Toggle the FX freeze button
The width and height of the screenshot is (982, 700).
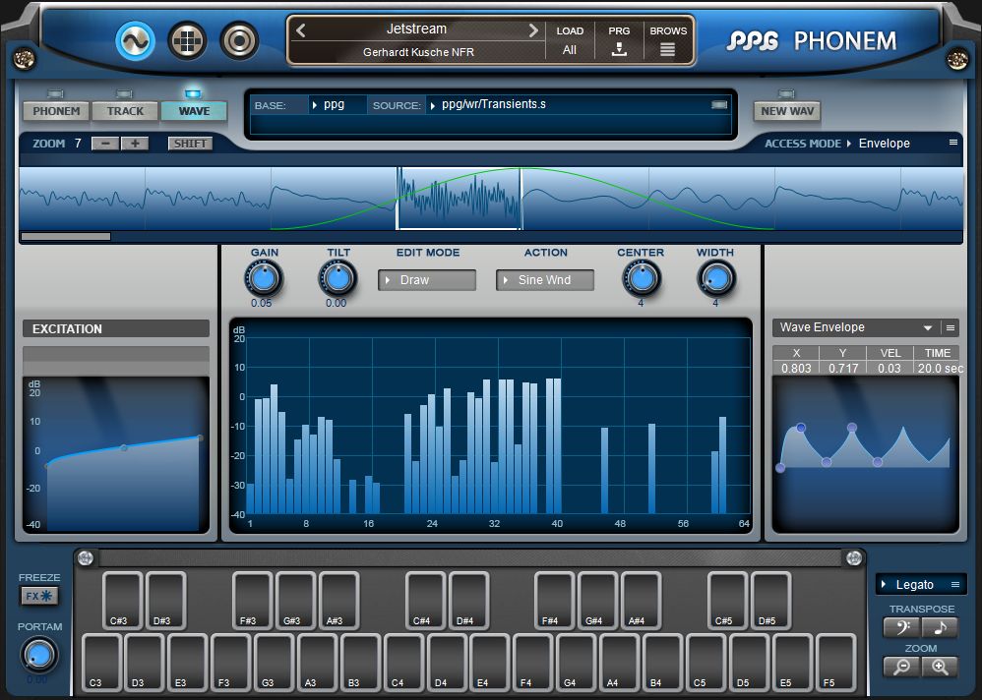click(x=38, y=596)
